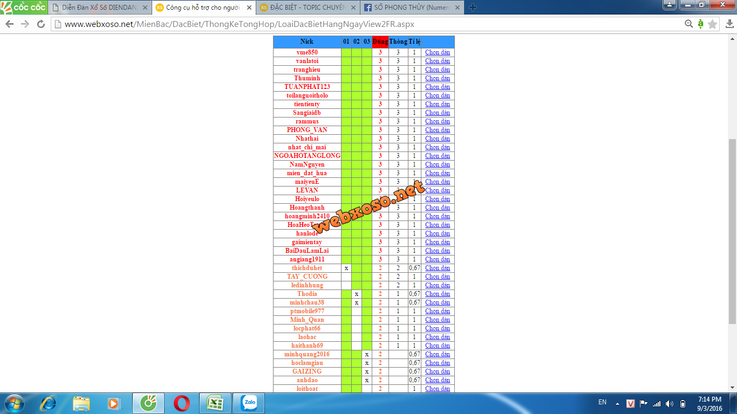
Task: Click 'Chọn dàn' link for PHONG_VAN
Action: pos(438,130)
